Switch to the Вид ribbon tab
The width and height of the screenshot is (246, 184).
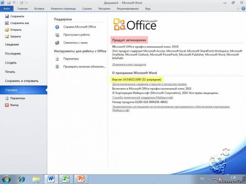[x=148, y=9]
